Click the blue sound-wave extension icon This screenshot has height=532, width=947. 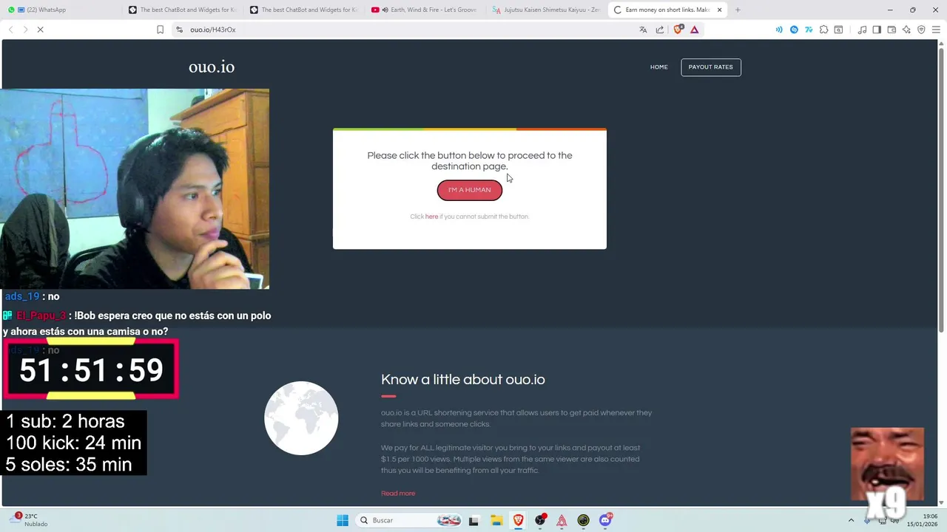[x=779, y=30]
